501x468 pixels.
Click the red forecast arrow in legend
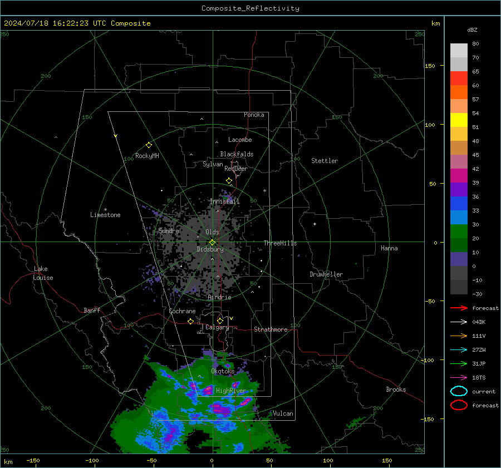[459, 308]
